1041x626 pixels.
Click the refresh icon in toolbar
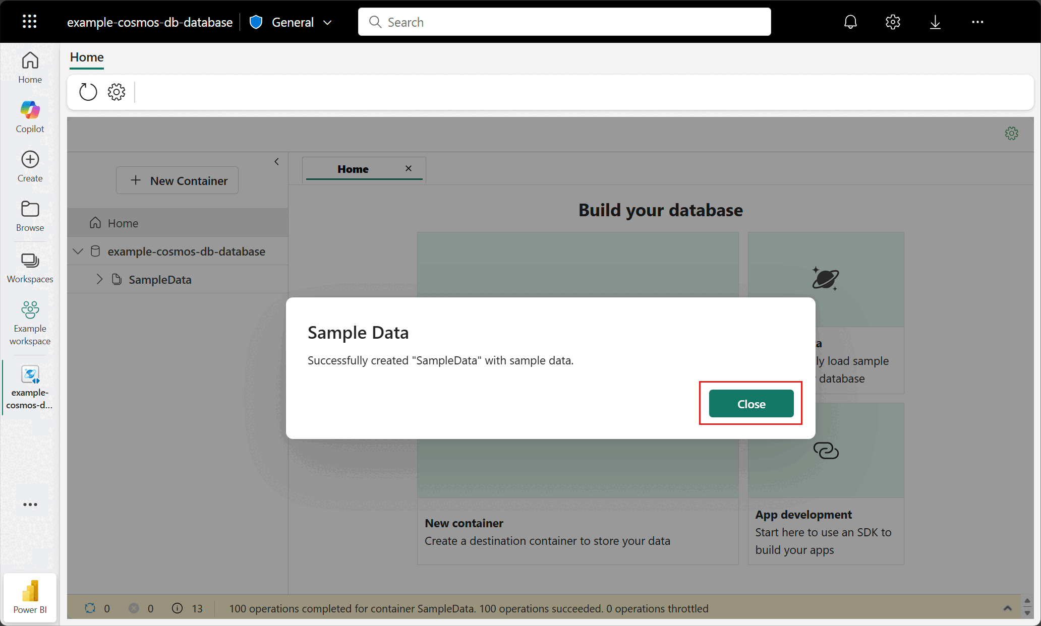point(88,92)
